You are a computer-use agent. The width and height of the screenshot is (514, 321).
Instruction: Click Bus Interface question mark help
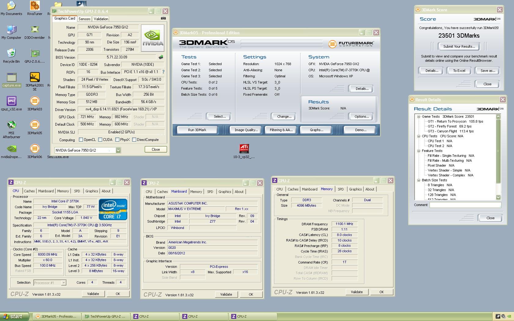pos(163,72)
